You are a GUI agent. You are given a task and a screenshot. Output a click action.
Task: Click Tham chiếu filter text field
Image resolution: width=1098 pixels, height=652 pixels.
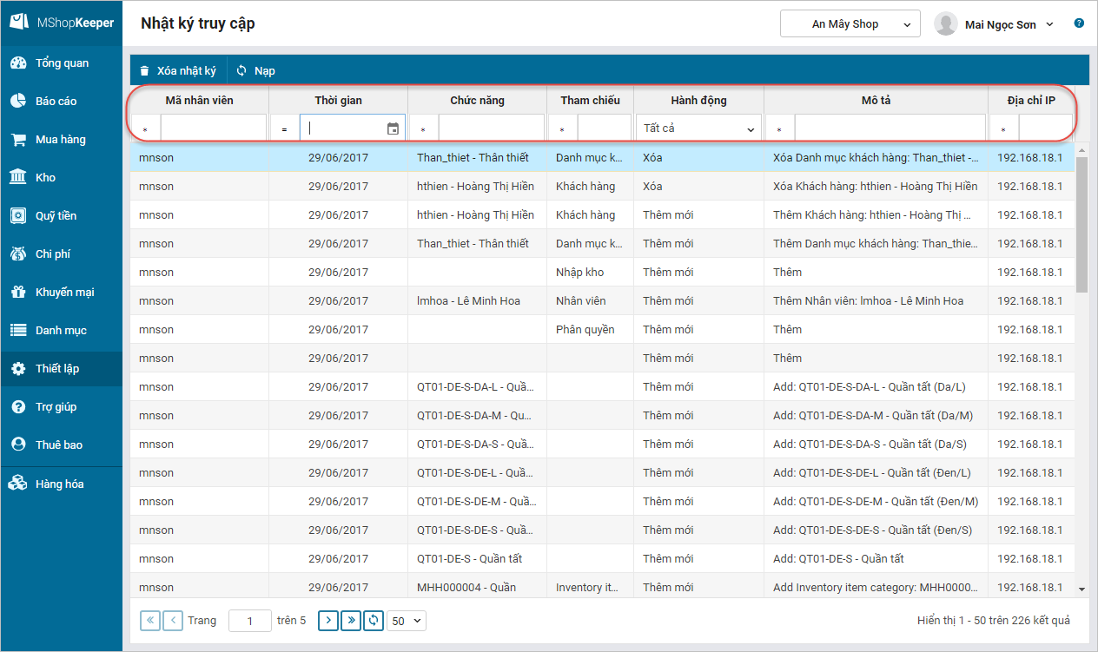click(x=605, y=128)
